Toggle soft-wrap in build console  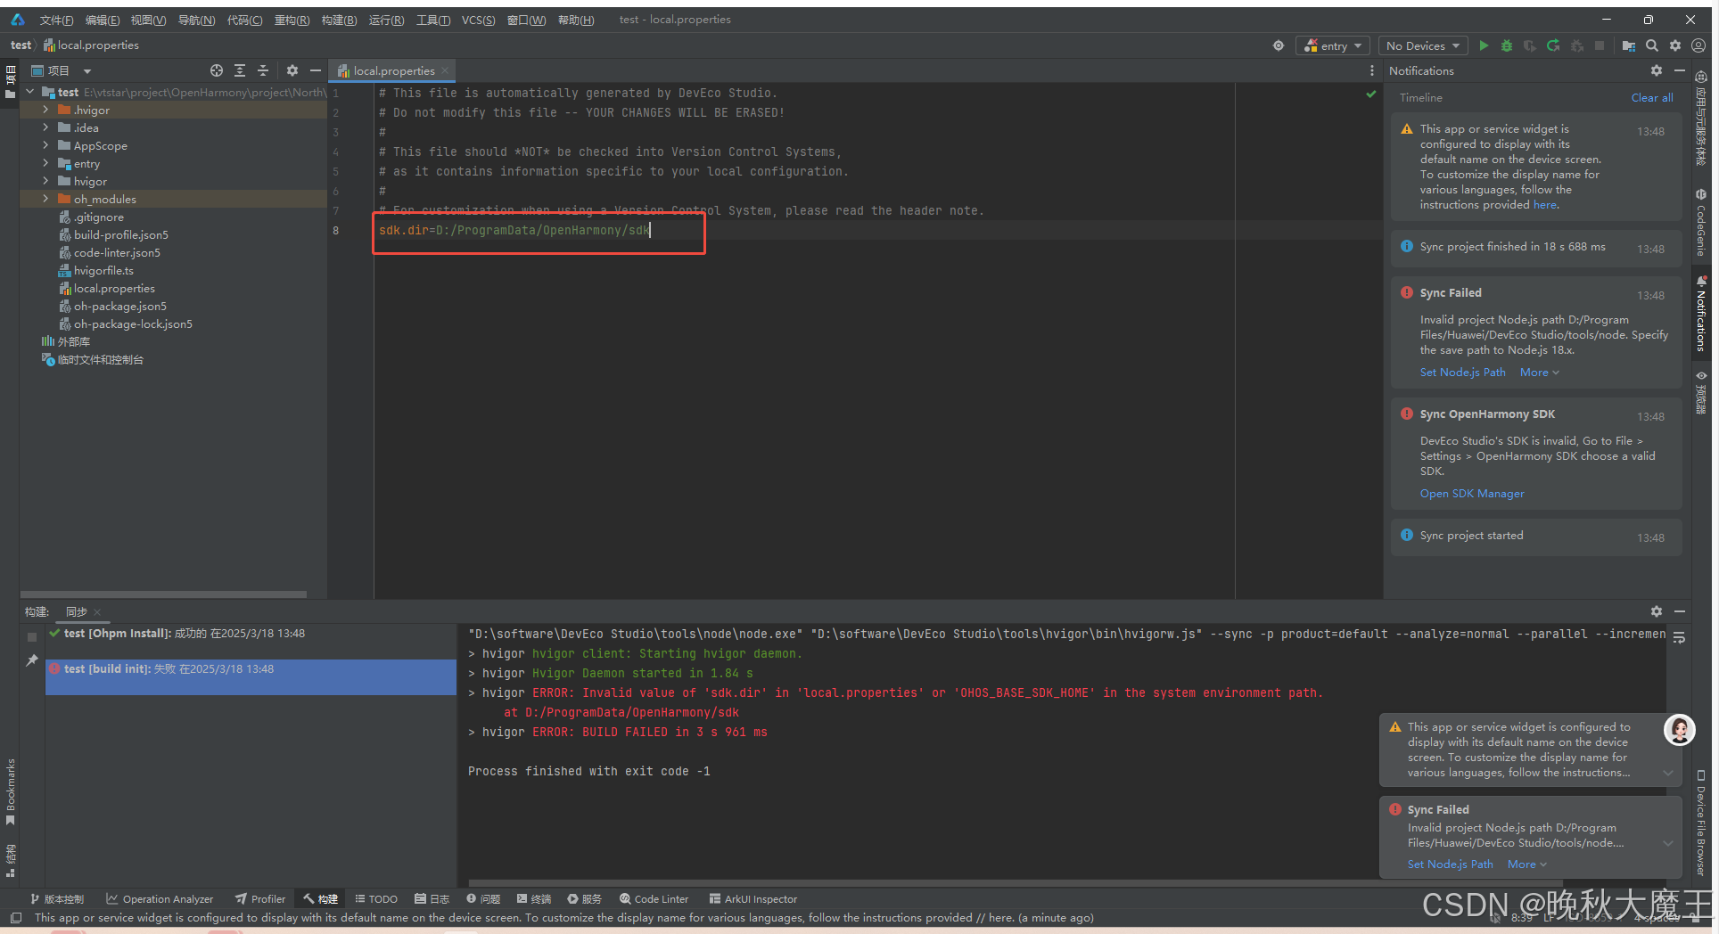[1680, 638]
